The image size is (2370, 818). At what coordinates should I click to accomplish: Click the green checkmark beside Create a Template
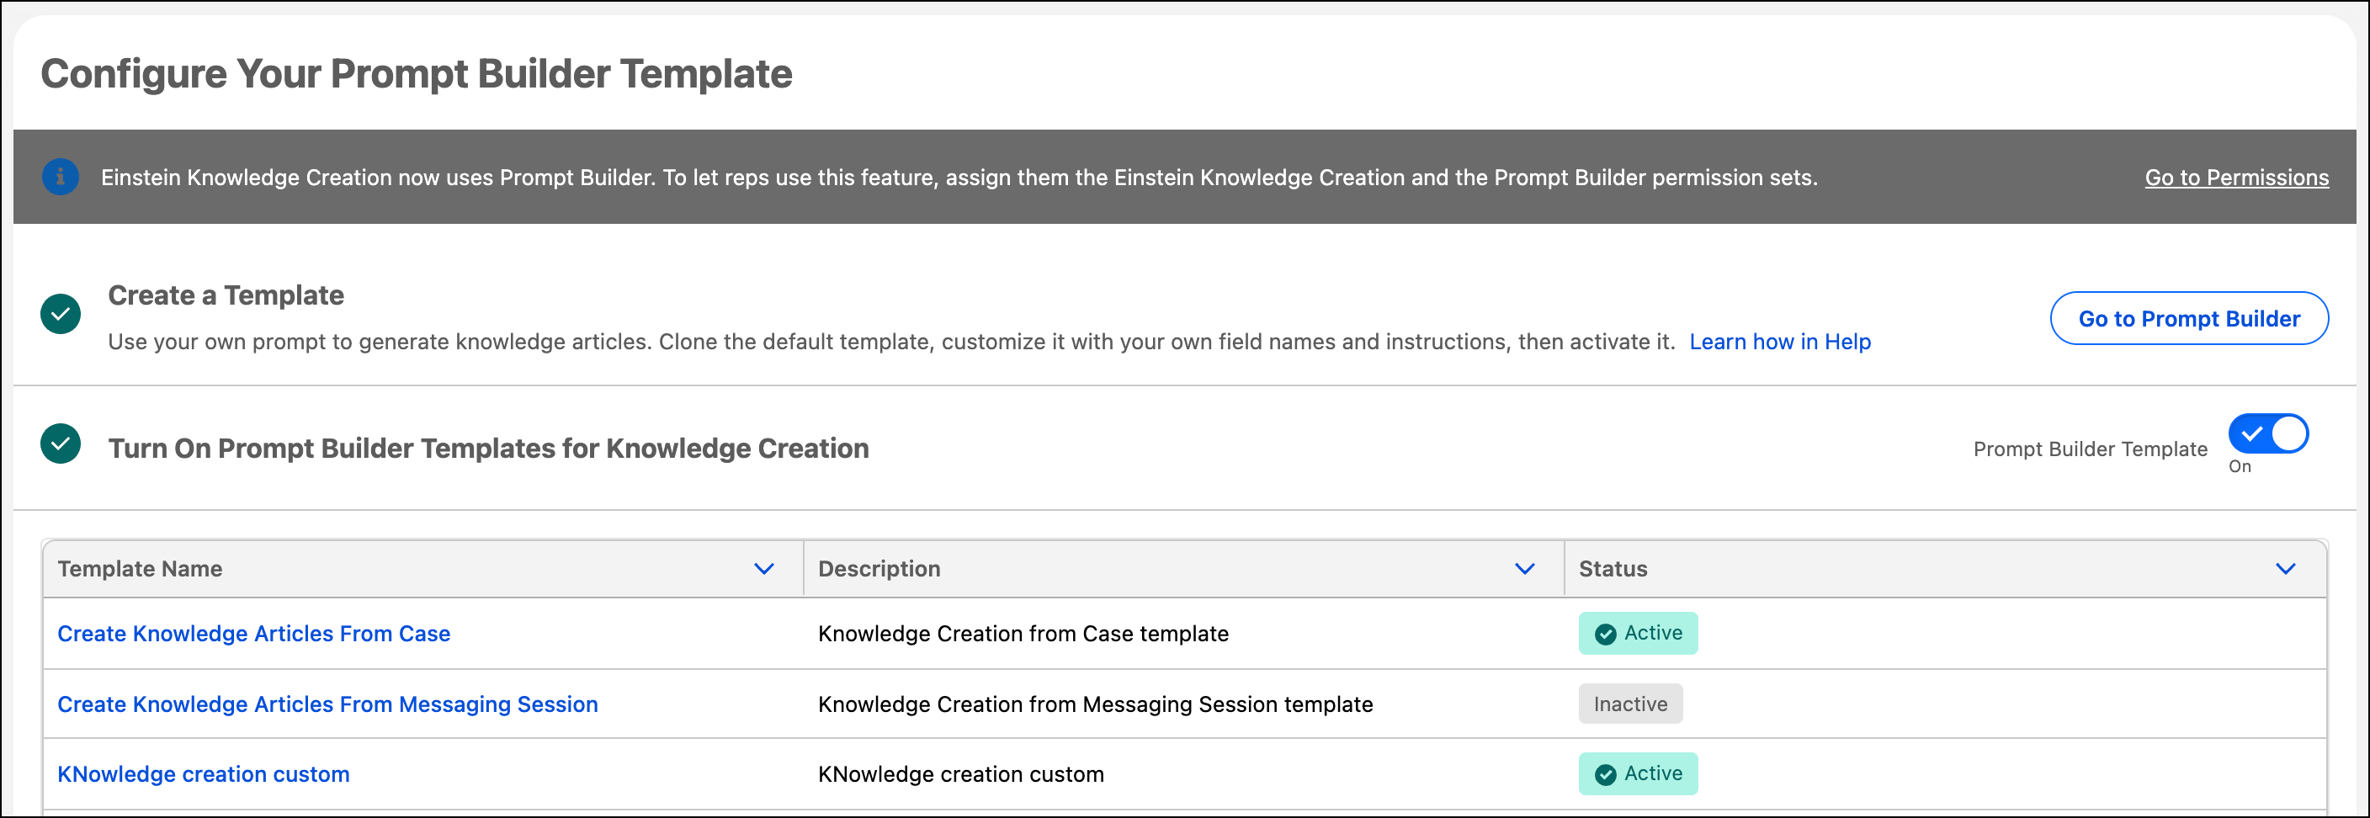pos(61,314)
